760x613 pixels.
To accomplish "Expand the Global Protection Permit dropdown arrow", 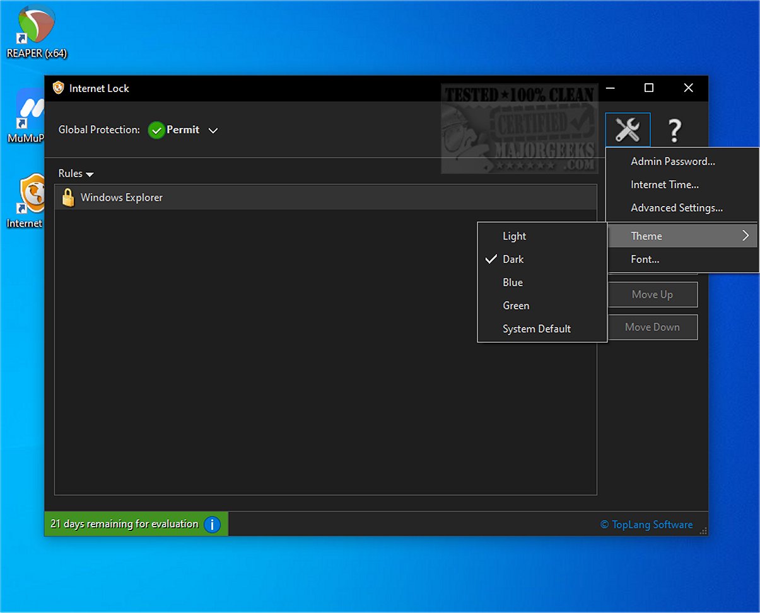I will click(x=213, y=130).
